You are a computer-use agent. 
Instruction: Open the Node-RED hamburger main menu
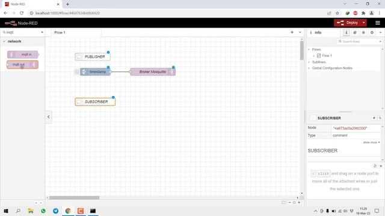[378, 23]
